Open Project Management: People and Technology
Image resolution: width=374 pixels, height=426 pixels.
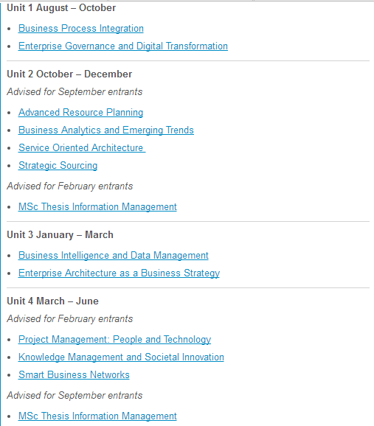tap(114, 339)
